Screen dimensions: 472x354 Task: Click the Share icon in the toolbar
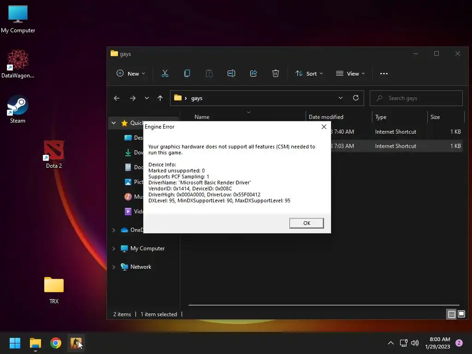pos(254,73)
